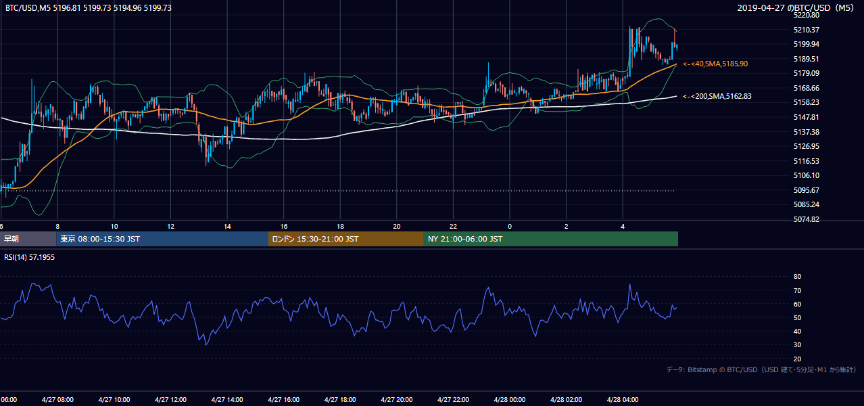Click hour tick 8 under price chart

click(x=57, y=227)
